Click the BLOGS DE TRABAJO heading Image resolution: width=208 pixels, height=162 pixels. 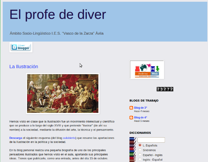pyautogui.click(x=144, y=100)
